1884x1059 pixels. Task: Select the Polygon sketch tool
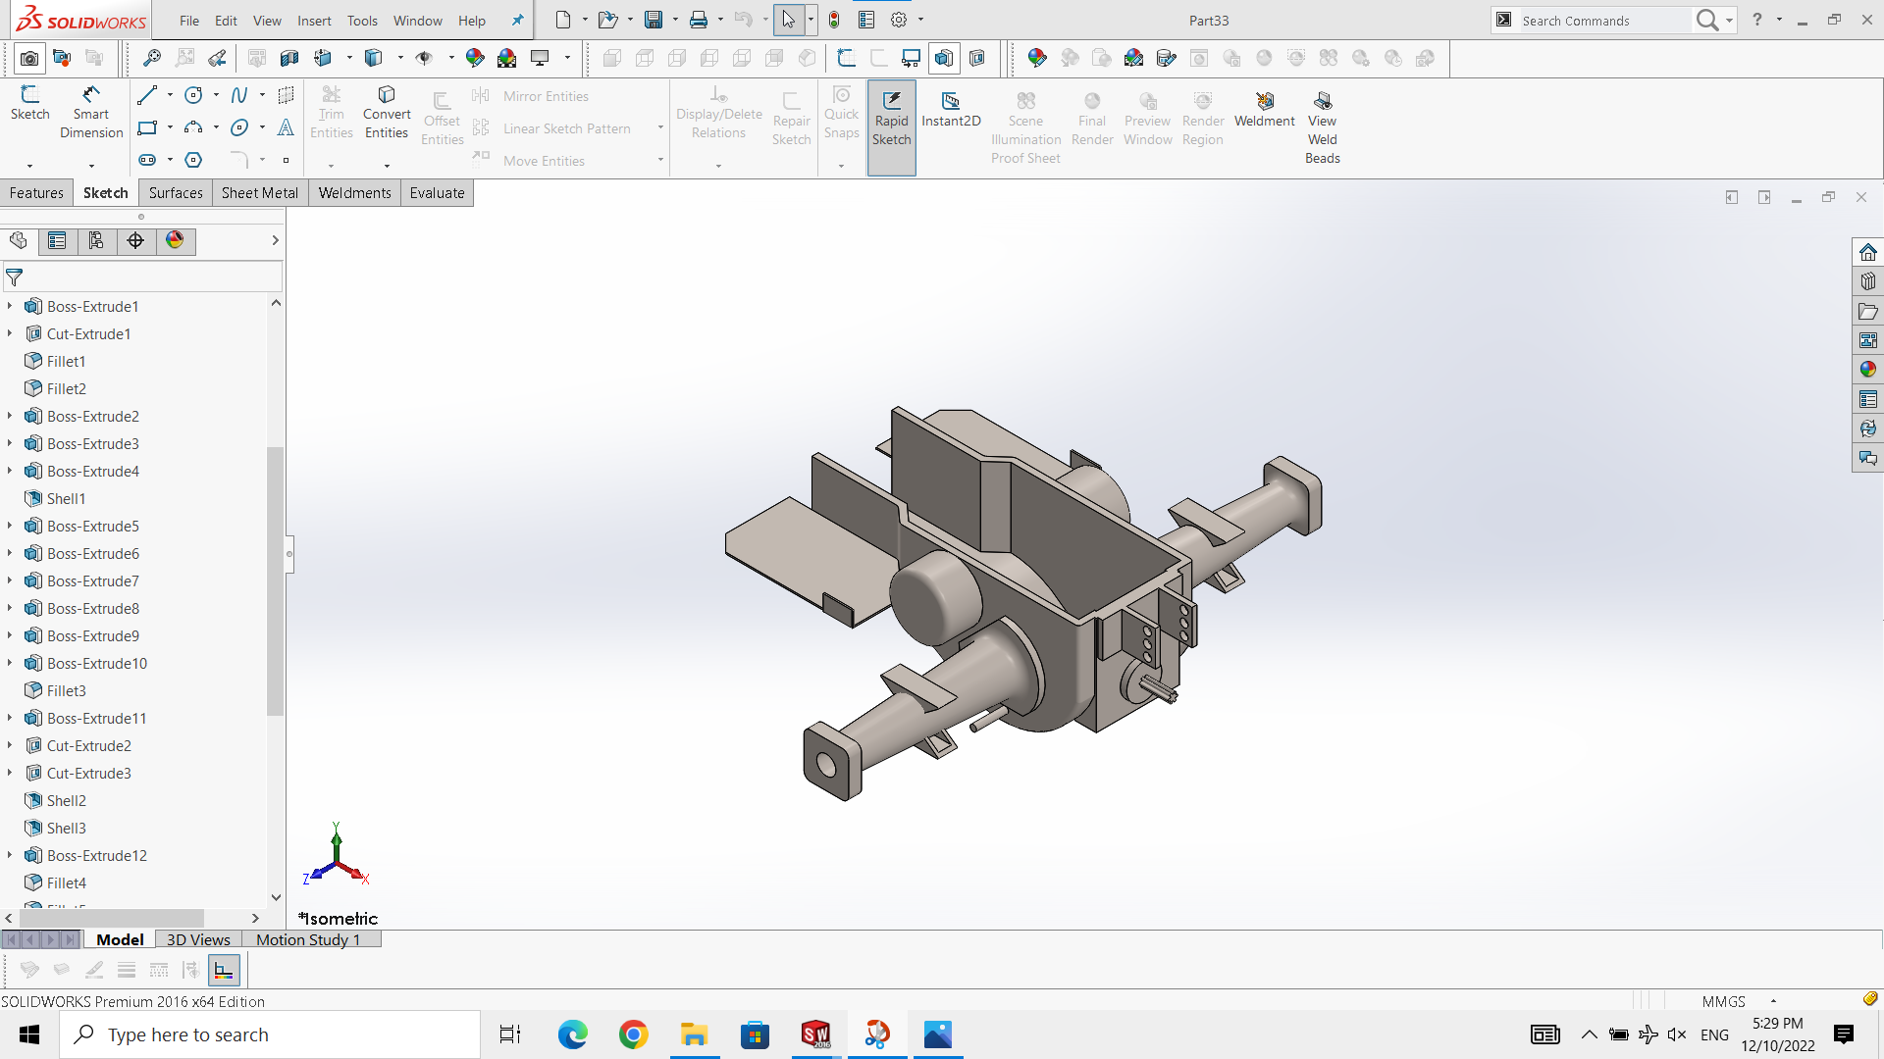pos(193,160)
